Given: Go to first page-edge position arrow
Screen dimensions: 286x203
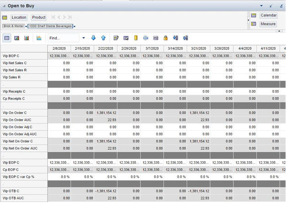Looking at the screenshot, I should click(53, 17).
